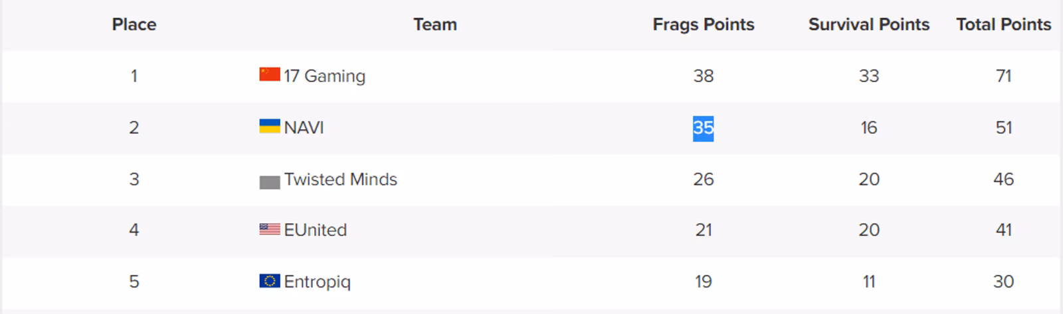Click 17 Gaming's total points value 71
Viewport: 1063px width, 314px height.
1004,76
